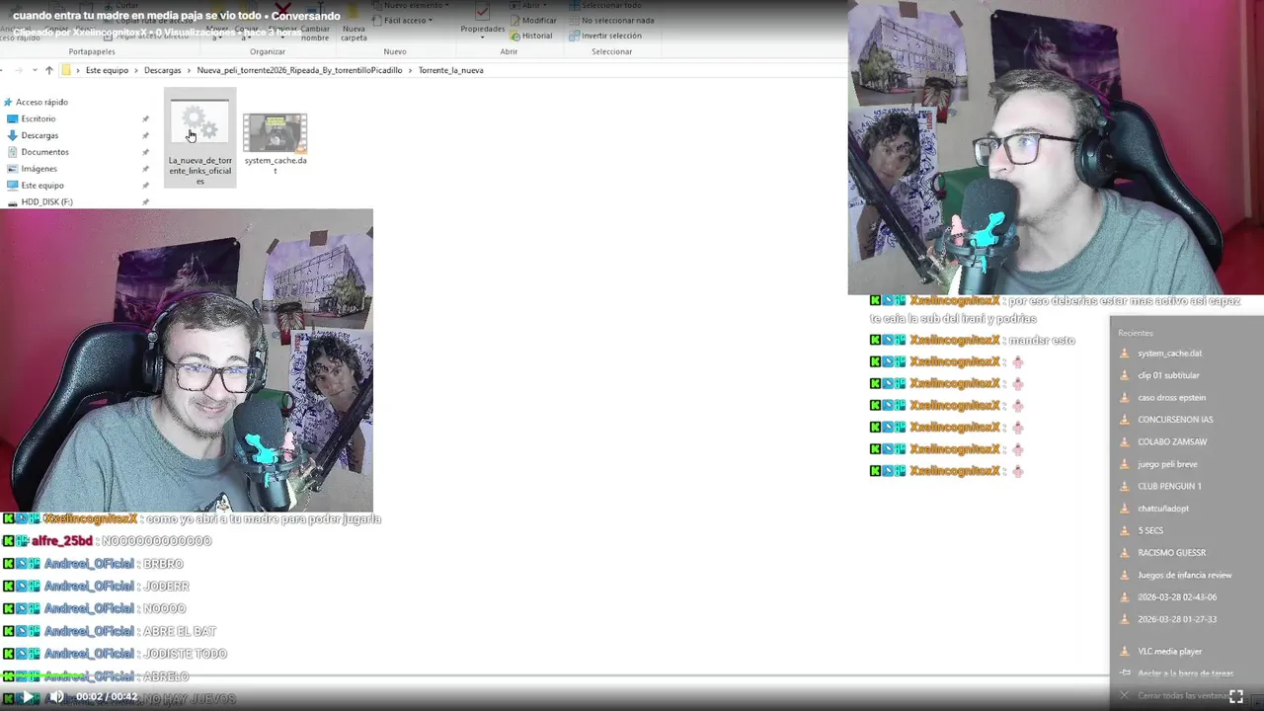Play the video clip

tap(29, 697)
